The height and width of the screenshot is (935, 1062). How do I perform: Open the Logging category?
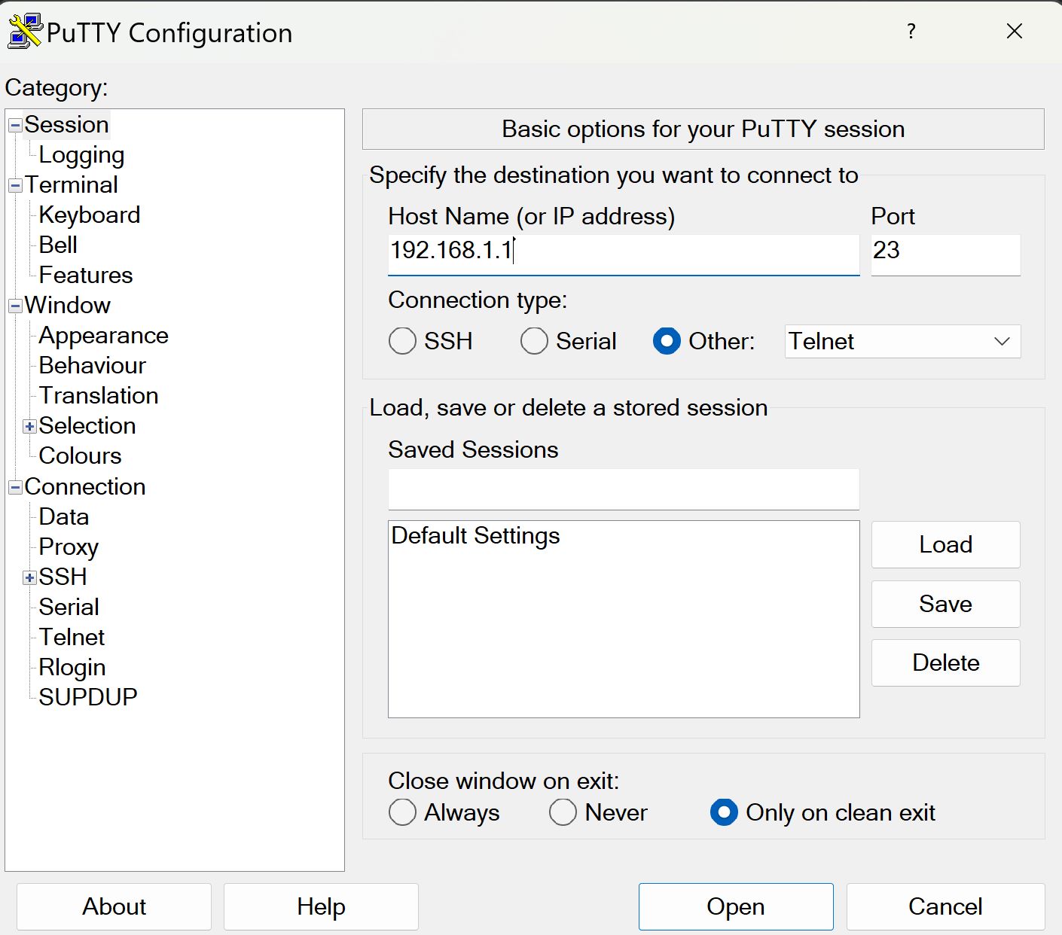click(81, 155)
